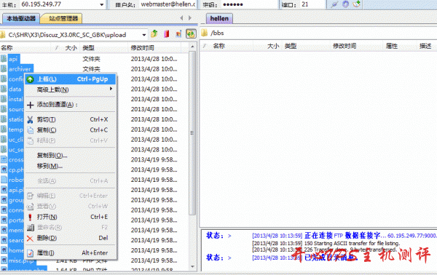
Task: Click the password field with dots
Action: click(250, 4)
